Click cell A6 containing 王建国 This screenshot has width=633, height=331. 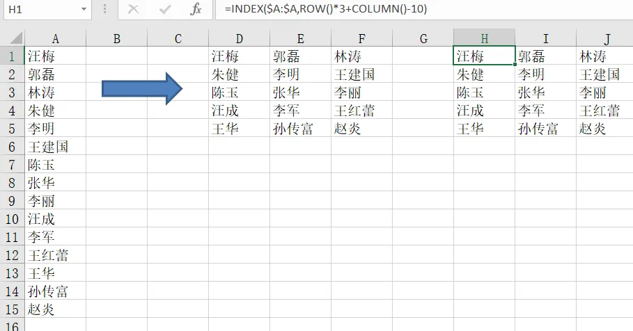(x=55, y=147)
